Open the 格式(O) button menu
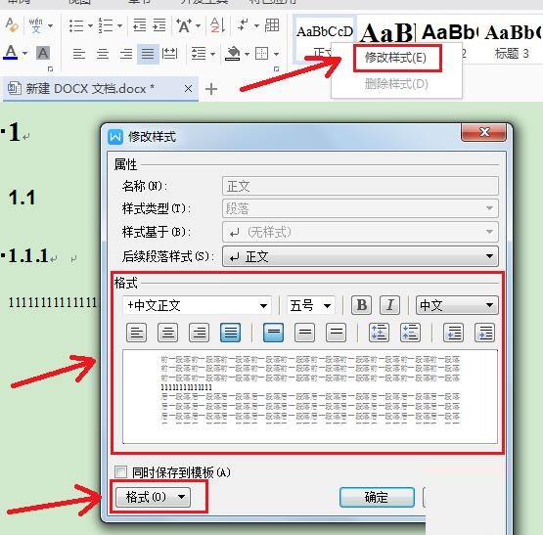543x535 pixels. click(x=153, y=497)
